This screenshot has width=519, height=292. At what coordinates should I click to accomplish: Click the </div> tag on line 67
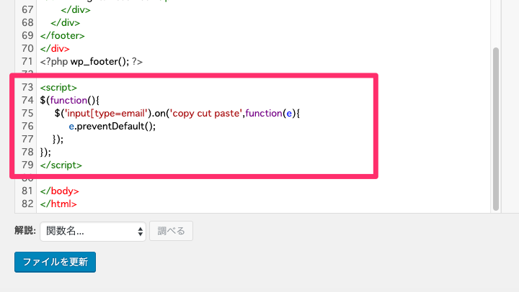[76, 10]
